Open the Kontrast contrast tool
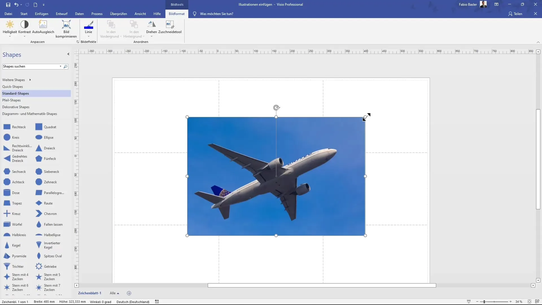Viewport: 542px width, 305px height. pos(25,29)
